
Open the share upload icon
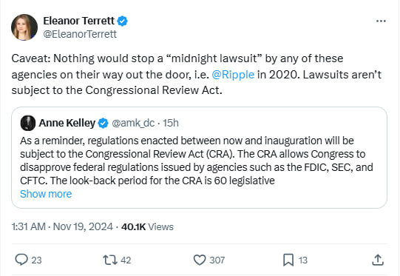(x=378, y=260)
